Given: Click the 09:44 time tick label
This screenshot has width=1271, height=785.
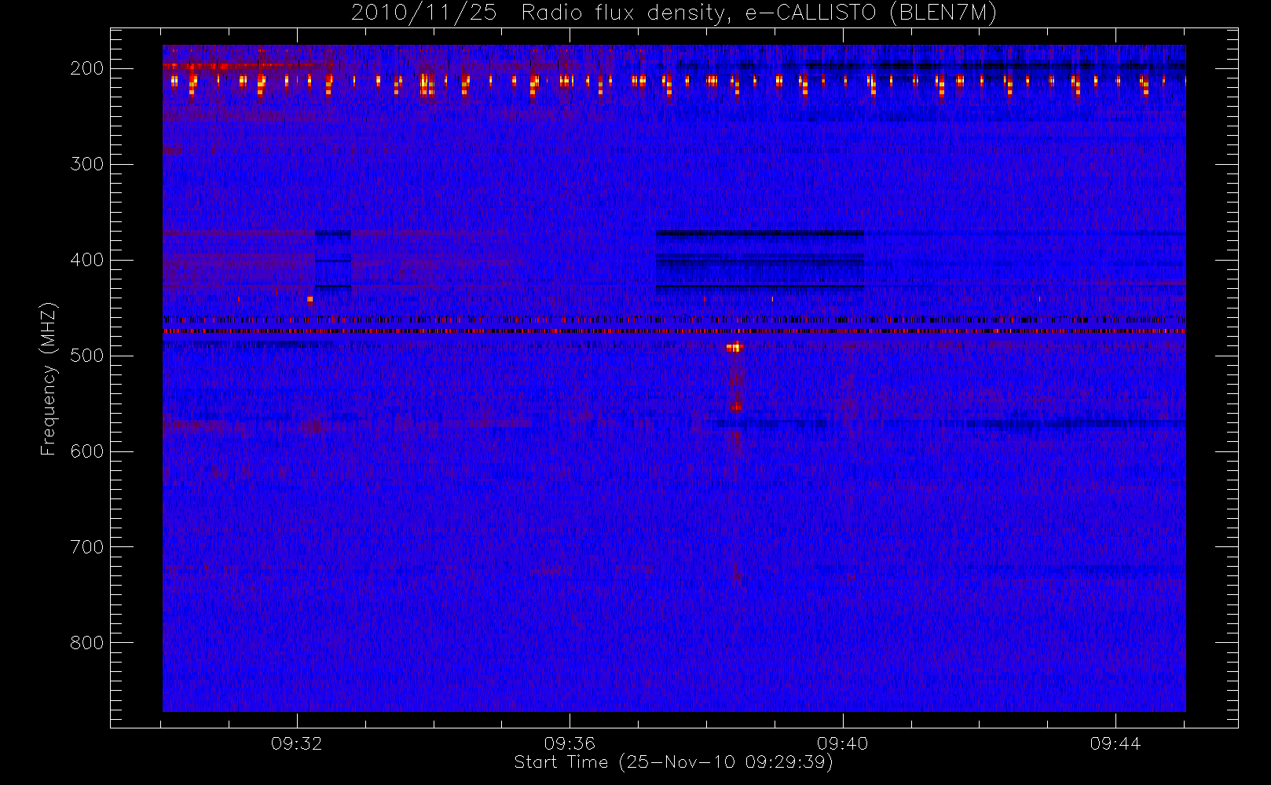Looking at the screenshot, I should pyautogui.click(x=1115, y=743).
